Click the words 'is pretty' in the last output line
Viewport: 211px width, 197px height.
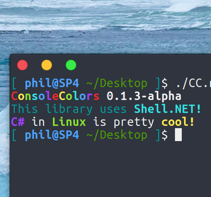click(124, 122)
